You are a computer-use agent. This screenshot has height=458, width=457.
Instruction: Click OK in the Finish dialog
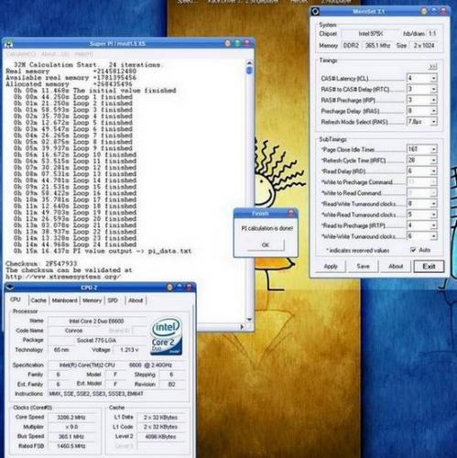tap(266, 245)
